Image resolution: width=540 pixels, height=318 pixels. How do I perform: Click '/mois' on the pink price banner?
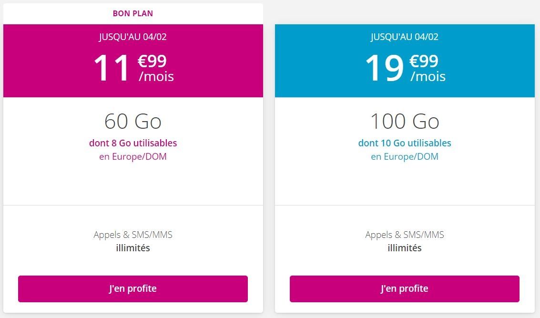tap(156, 76)
